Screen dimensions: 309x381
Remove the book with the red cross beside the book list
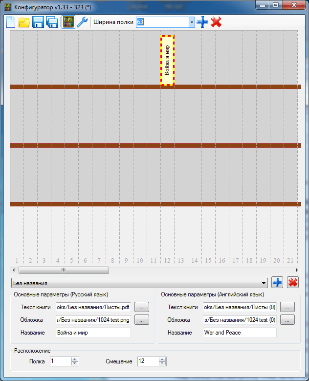pos(293,282)
